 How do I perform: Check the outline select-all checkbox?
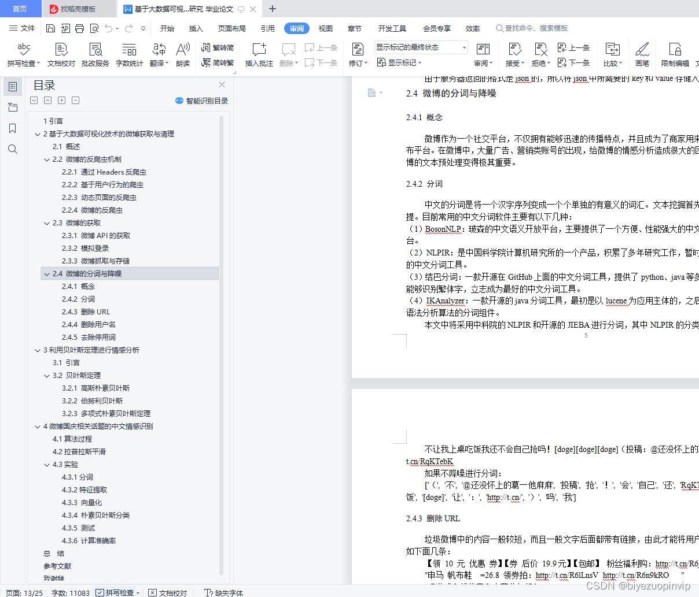point(34,100)
